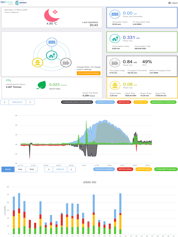Go to next day after 2020-03-21
Viewport: 178px width, 237px height.
click(30, 102)
